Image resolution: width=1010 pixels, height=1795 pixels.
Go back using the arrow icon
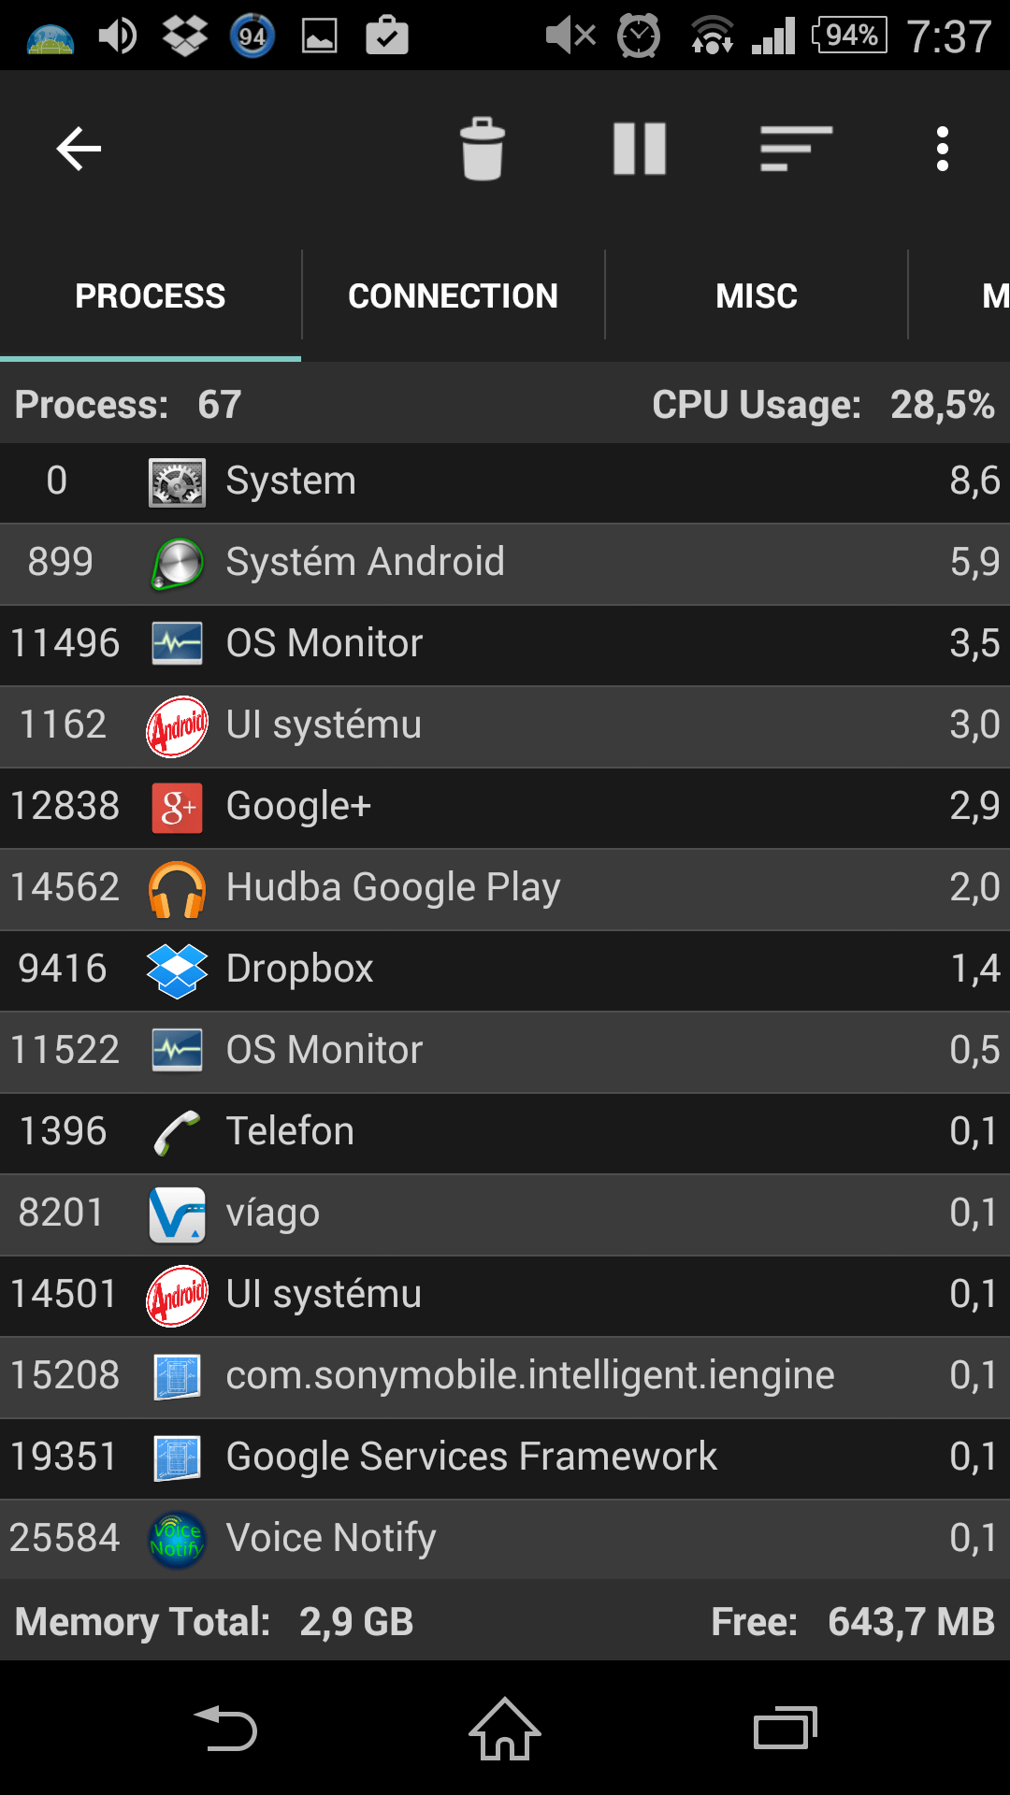coord(79,149)
